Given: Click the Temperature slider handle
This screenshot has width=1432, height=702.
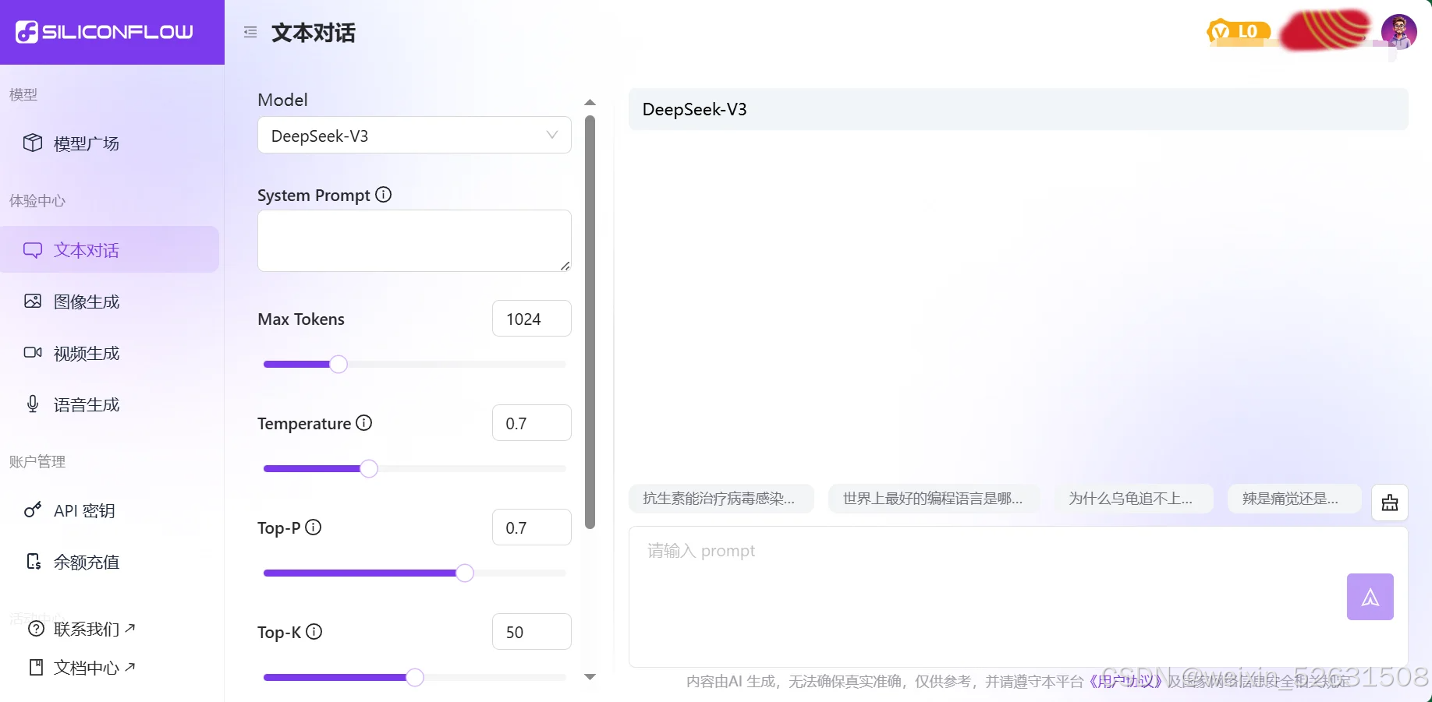Looking at the screenshot, I should click(369, 468).
